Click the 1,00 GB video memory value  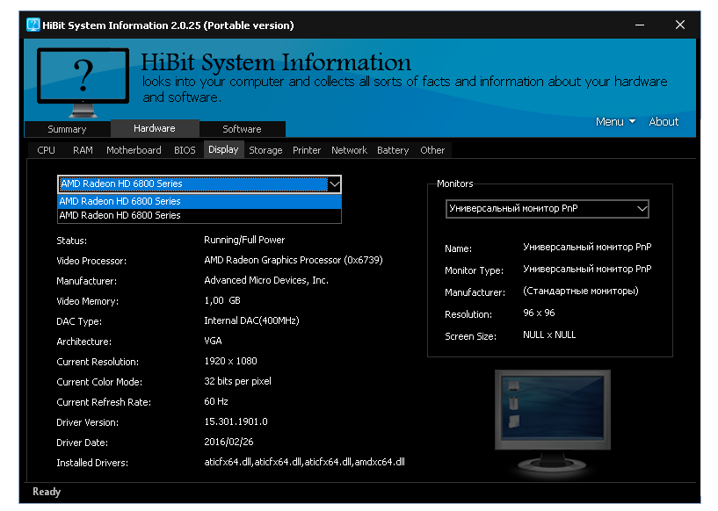point(222,300)
